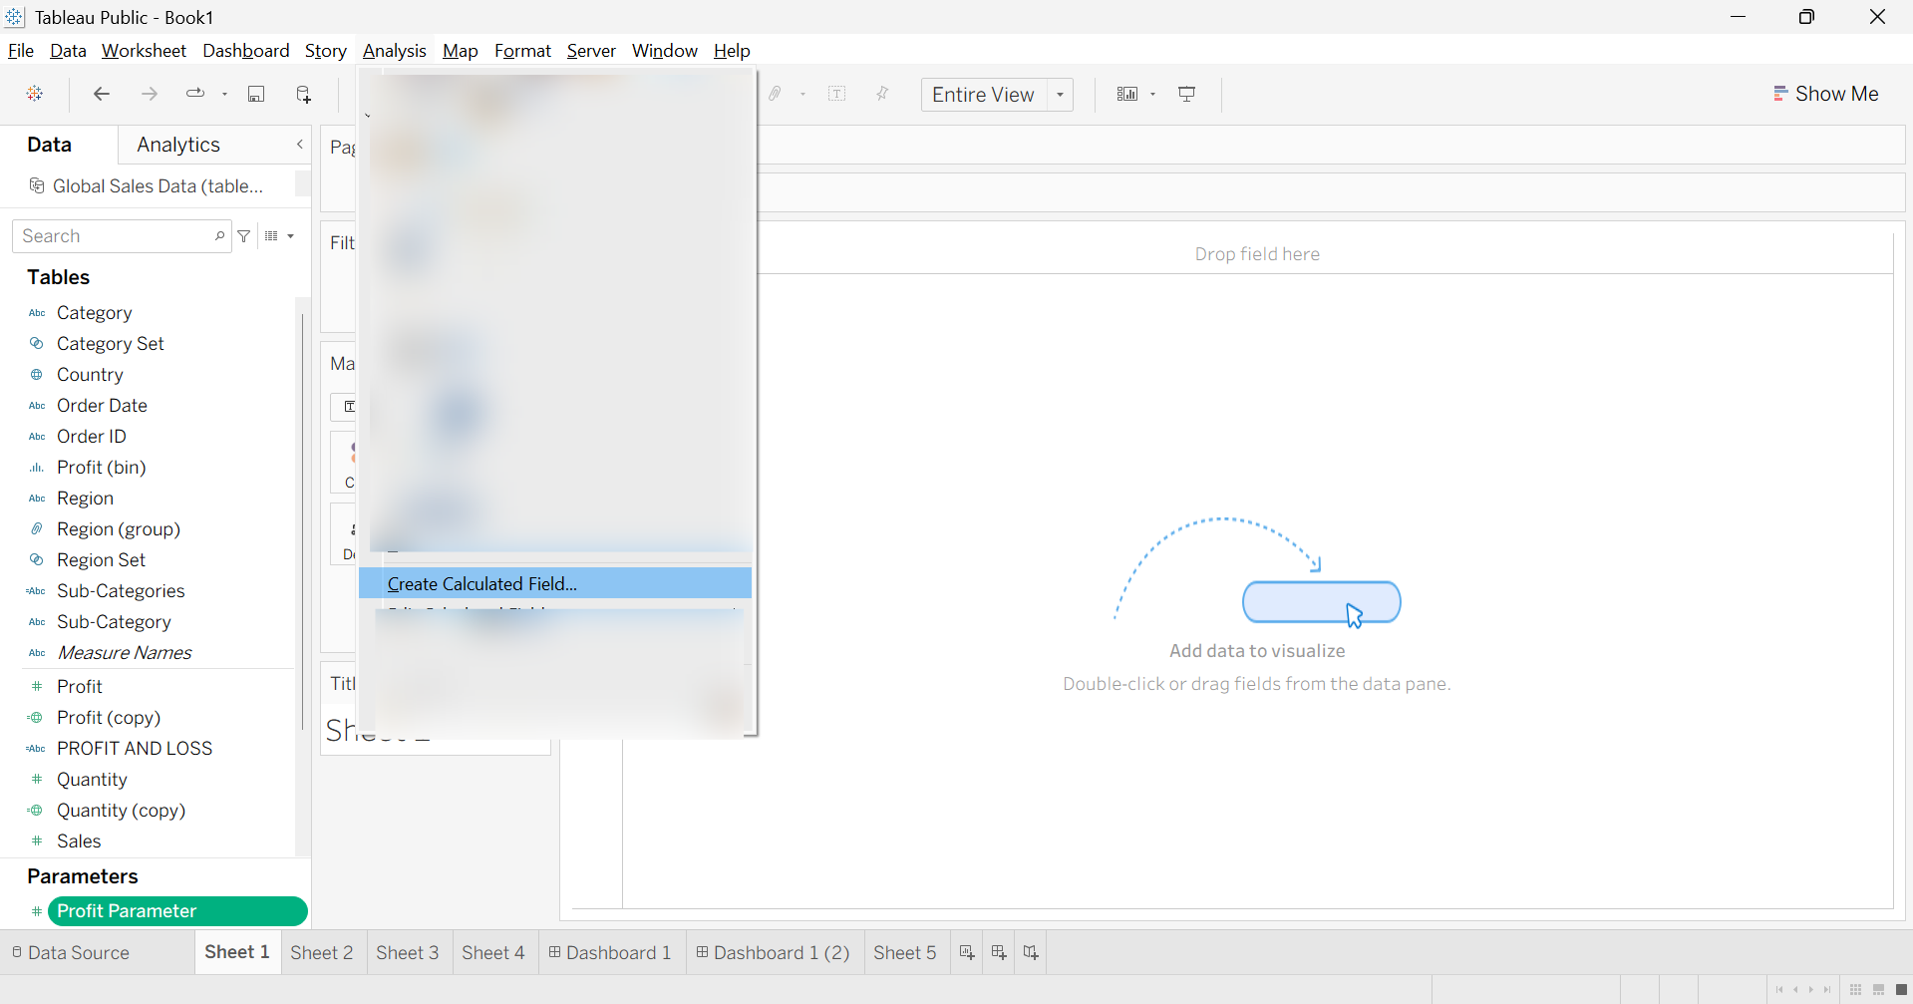Click the Show Me button
Image resolution: width=1913 pixels, height=1004 pixels.
(x=1826, y=94)
